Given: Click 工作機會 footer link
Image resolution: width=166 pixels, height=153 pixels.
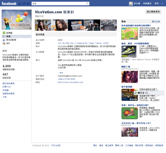Looking at the screenshot, I should point(129,145).
